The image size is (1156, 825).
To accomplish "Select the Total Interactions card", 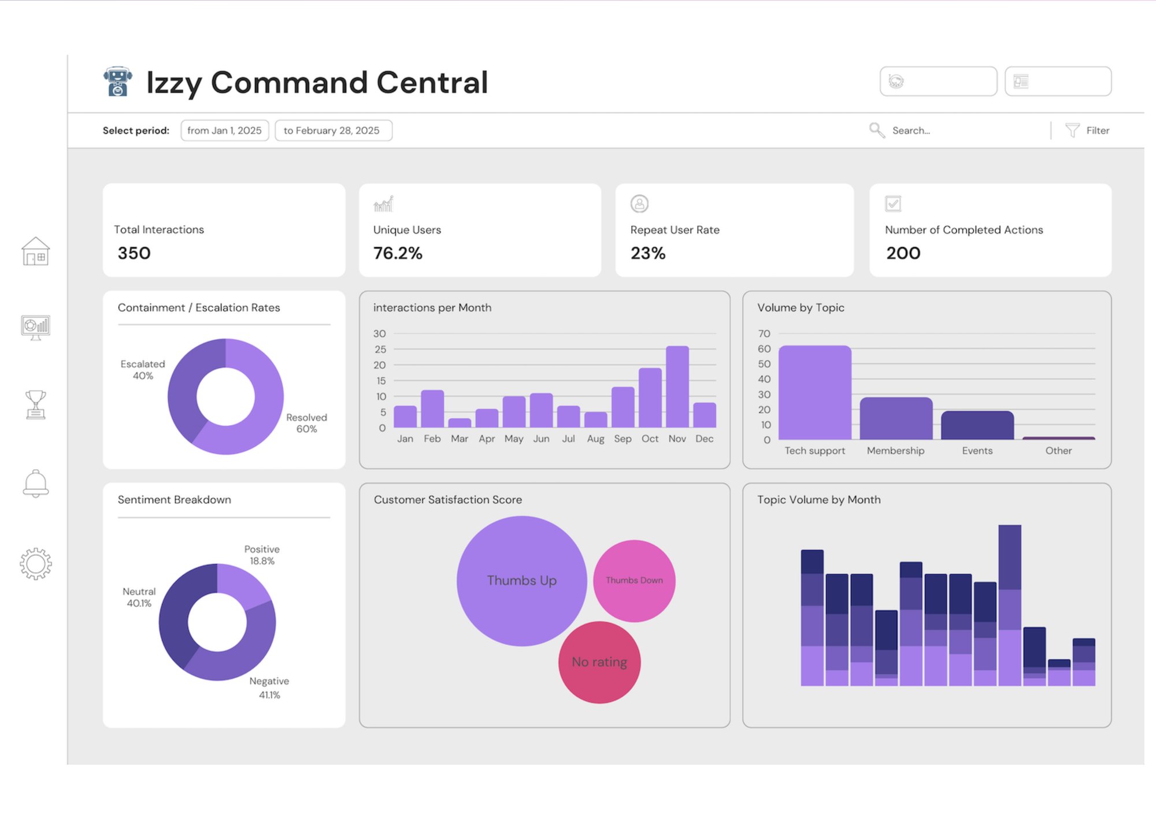I will point(224,231).
